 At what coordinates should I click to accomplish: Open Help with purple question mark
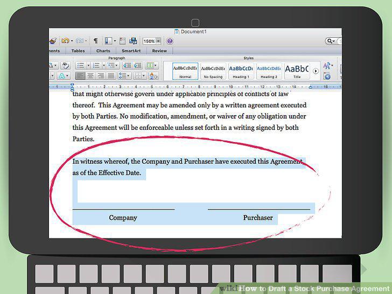coord(170,41)
